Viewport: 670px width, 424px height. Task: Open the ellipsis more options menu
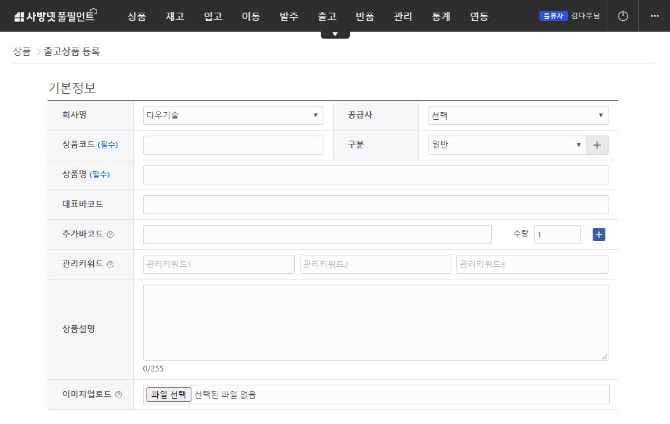coord(656,15)
